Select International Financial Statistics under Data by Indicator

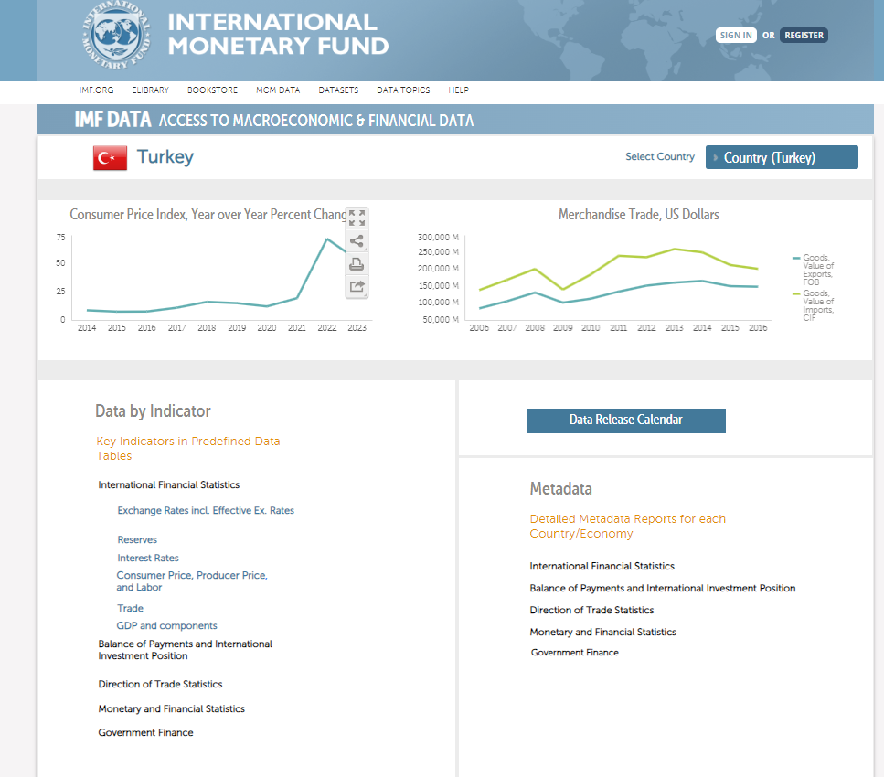pos(168,484)
